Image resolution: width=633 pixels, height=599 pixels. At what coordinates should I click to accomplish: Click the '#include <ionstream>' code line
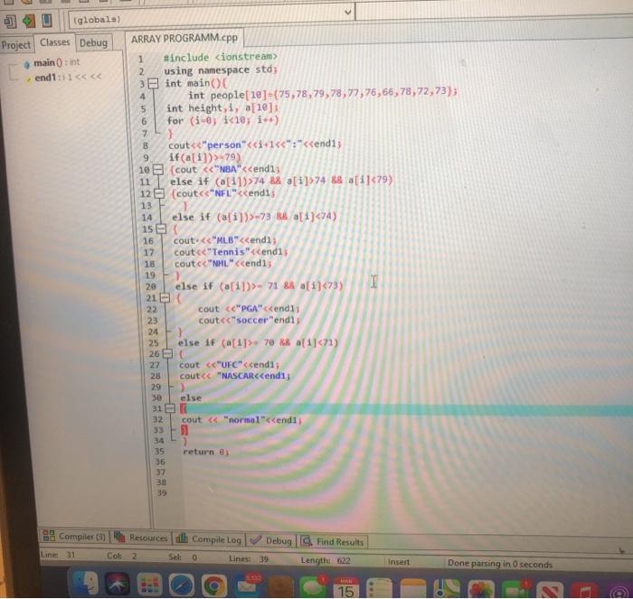[x=221, y=57]
